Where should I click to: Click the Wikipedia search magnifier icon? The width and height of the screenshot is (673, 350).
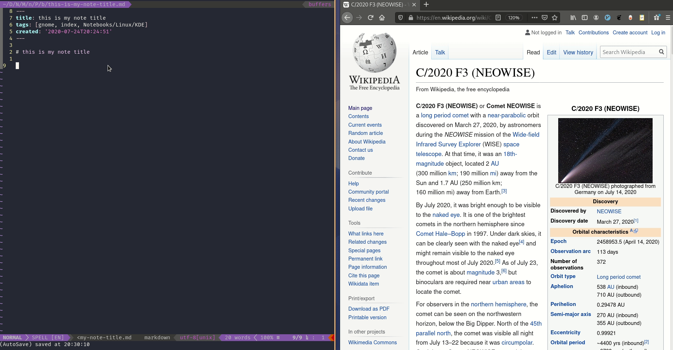coord(662,52)
